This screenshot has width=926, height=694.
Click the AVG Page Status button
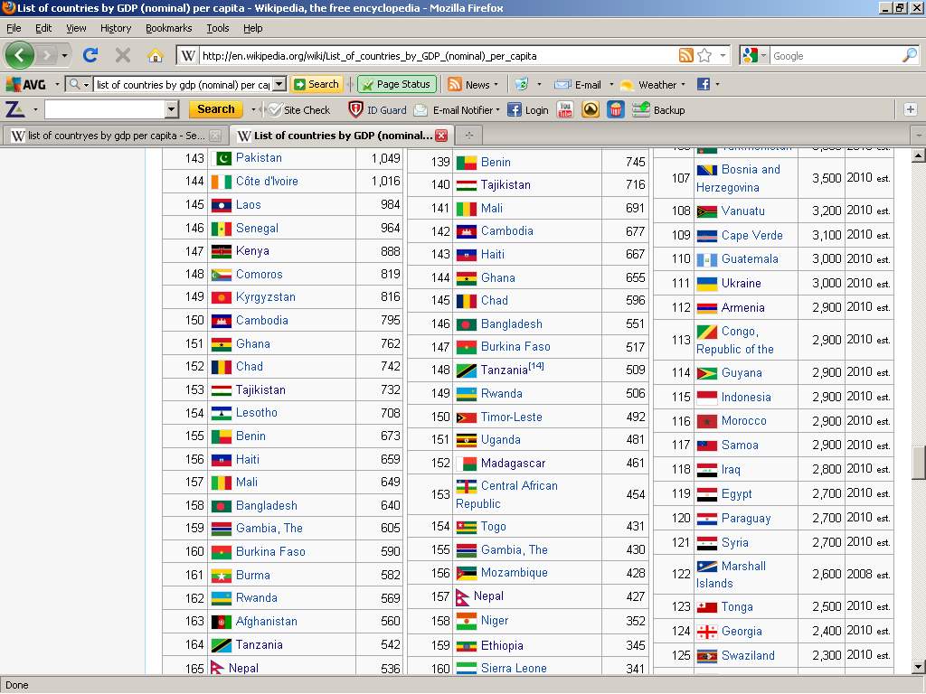point(396,84)
